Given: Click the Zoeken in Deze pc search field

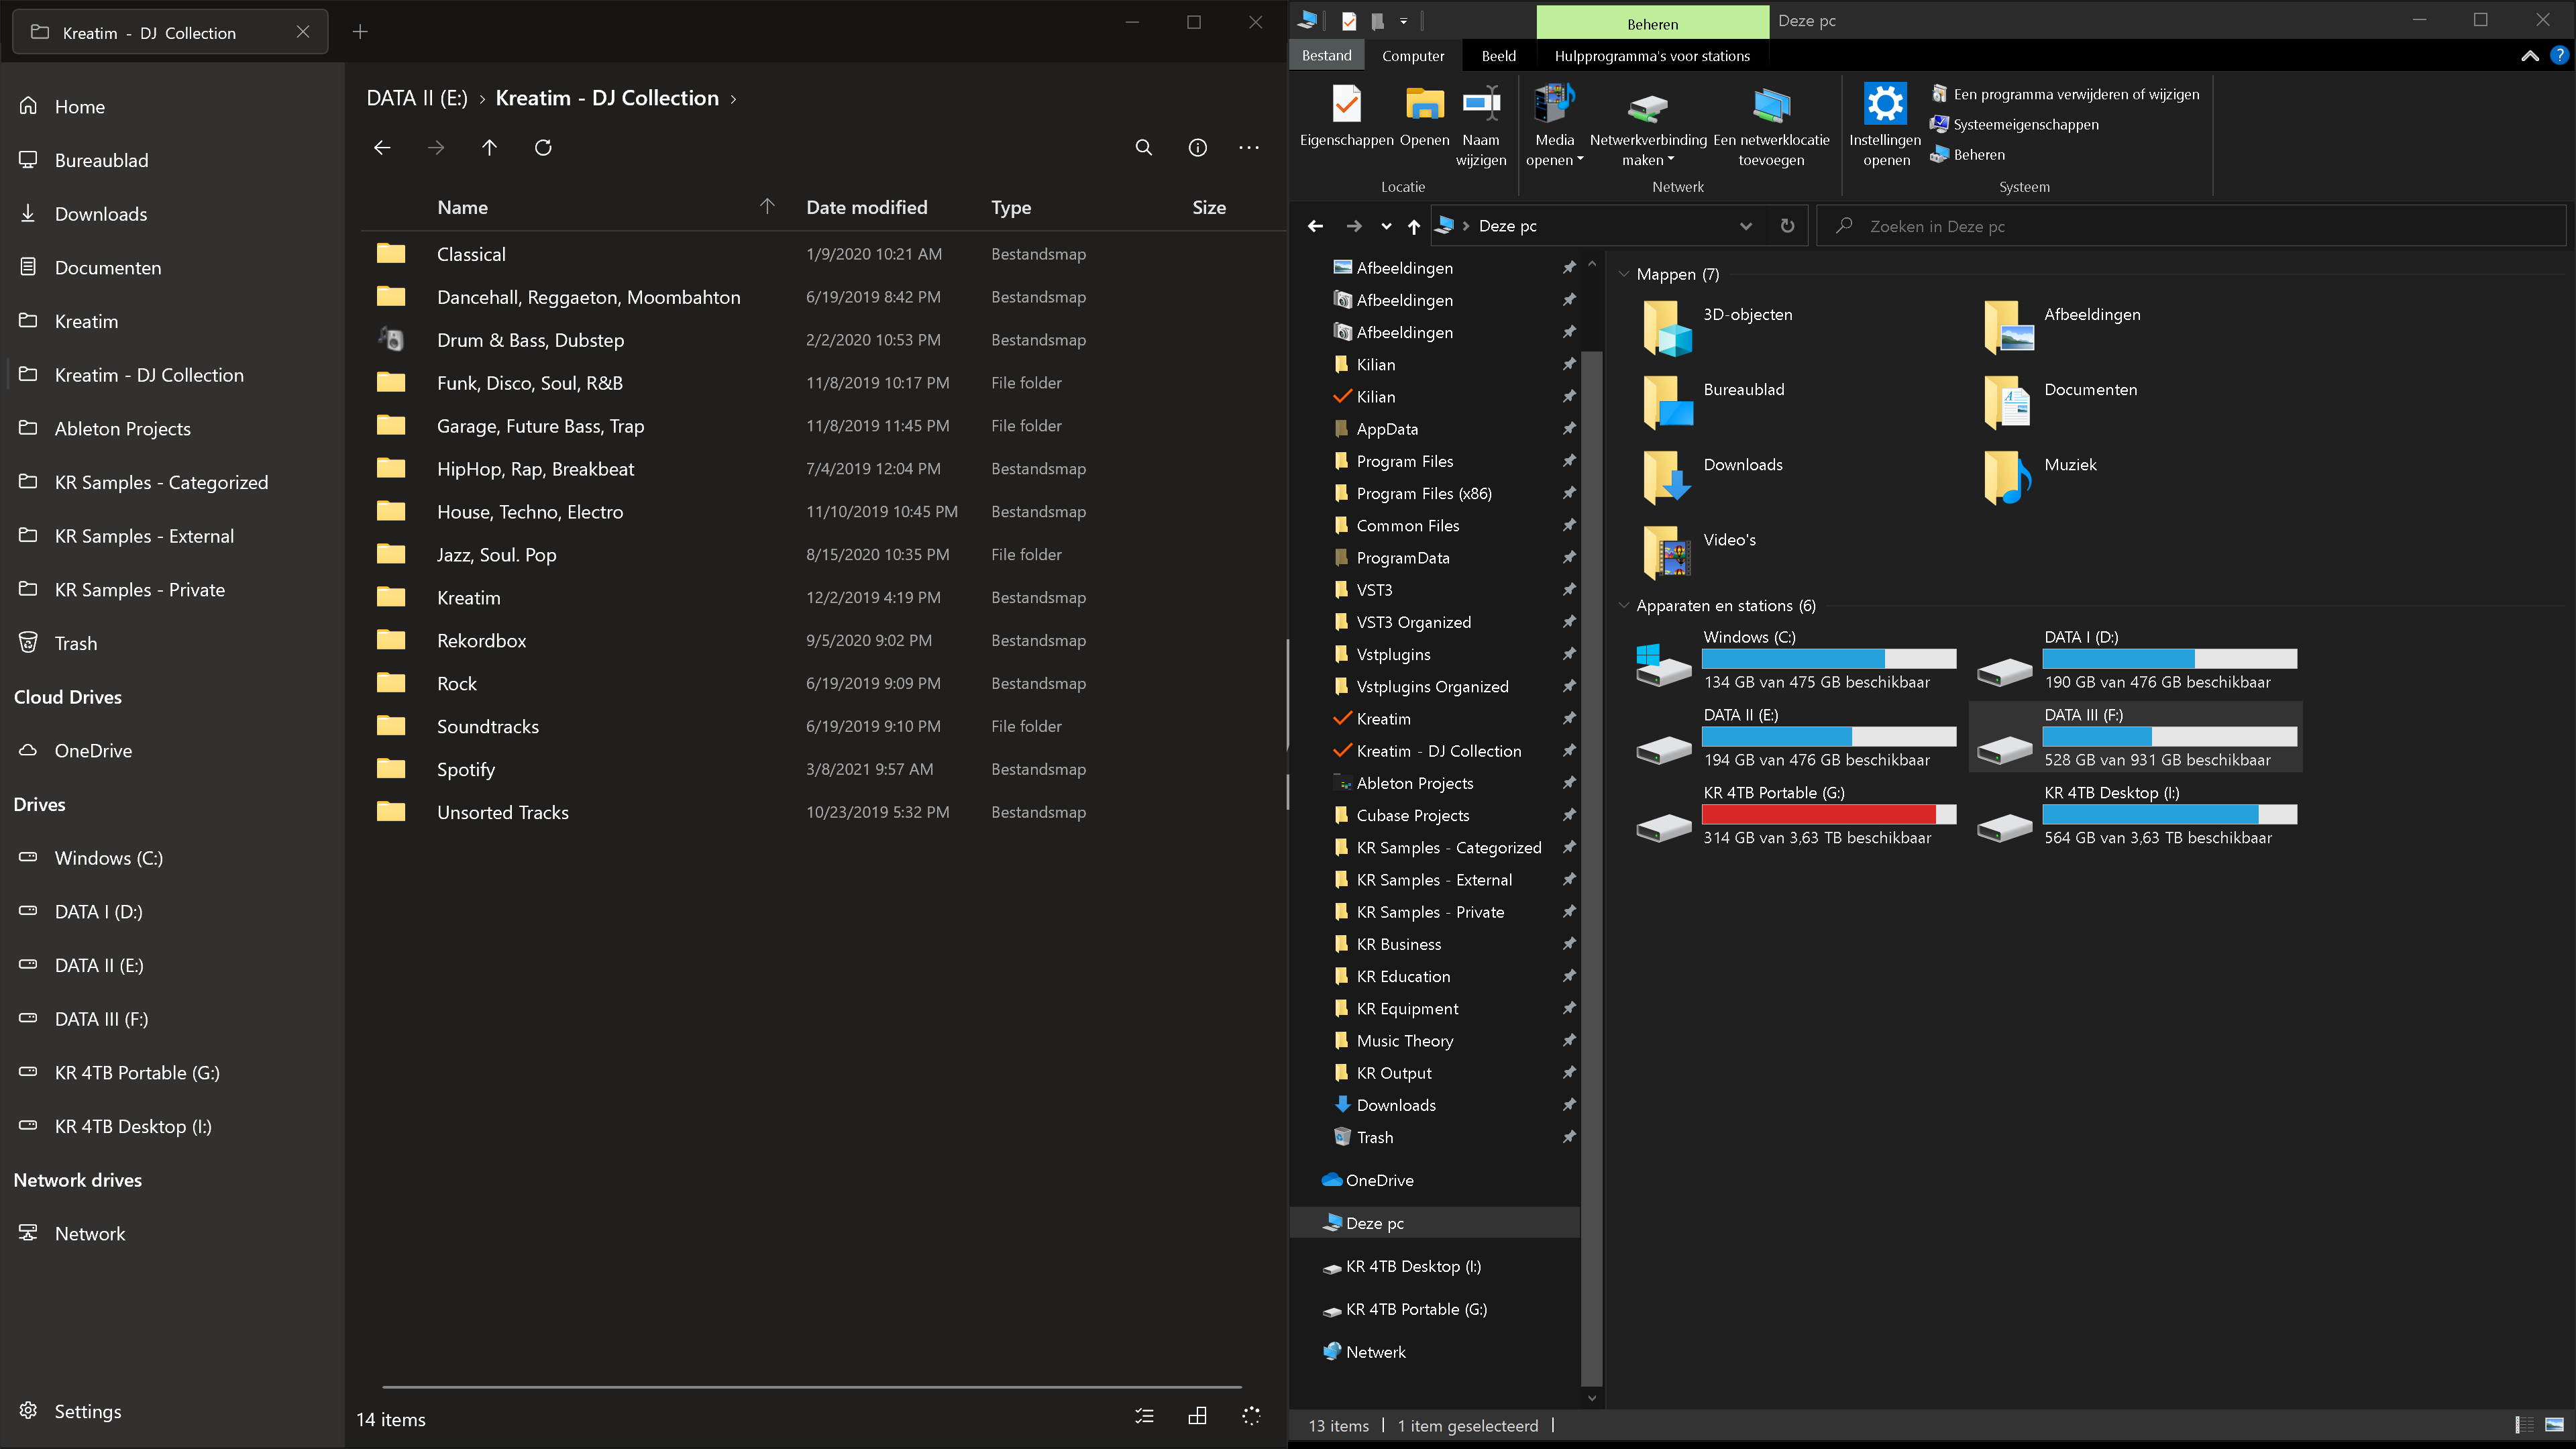Looking at the screenshot, I should click(x=2100, y=226).
